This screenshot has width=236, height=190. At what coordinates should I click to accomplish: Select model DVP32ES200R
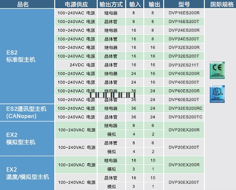point(184,47)
